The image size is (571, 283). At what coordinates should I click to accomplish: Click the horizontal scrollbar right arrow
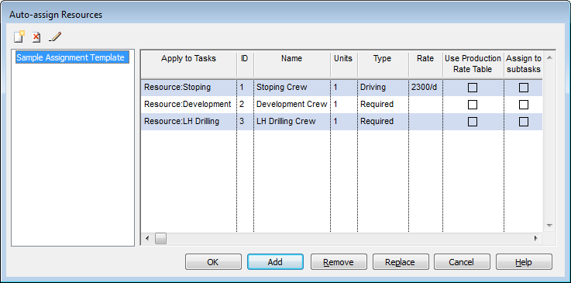coord(535,239)
